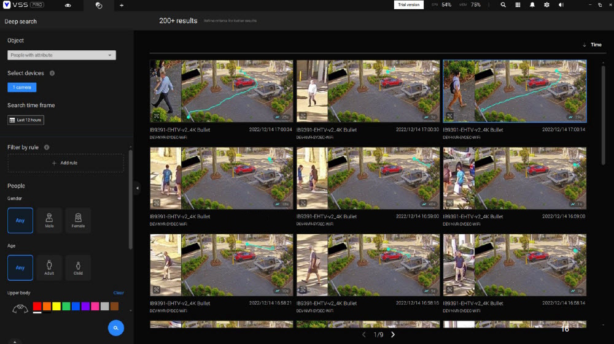Collapse the left filter panel arrow
This screenshot has width=614, height=344.
click(x=137, y=188)
